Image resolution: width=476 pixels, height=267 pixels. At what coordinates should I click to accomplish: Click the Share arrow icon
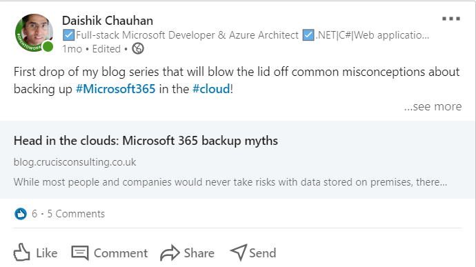click(x=170, y=253)
